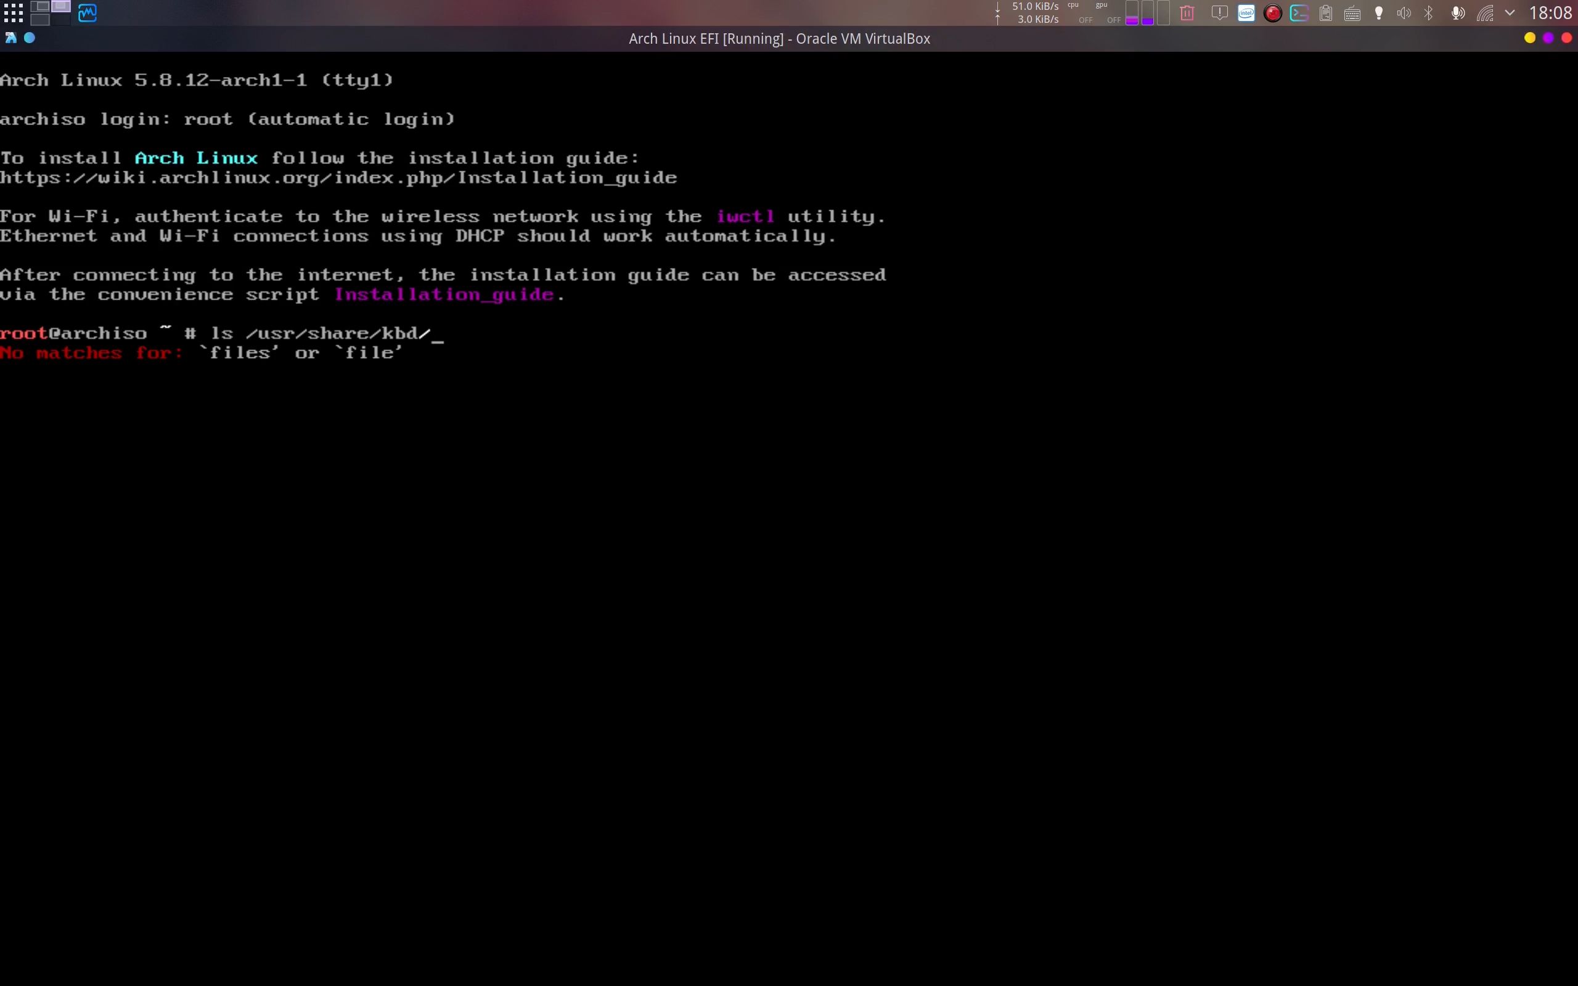Viewport: 1578px width, 986px height.
Task: Click the Intel graphics tray icon
Action: (1246, 13)
